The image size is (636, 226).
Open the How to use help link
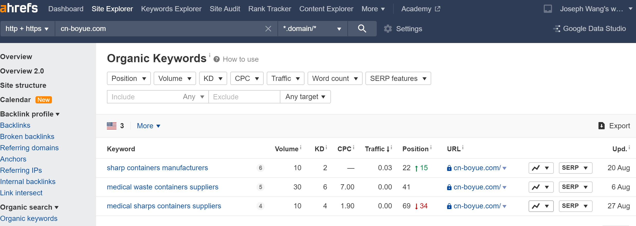point(241,59)
